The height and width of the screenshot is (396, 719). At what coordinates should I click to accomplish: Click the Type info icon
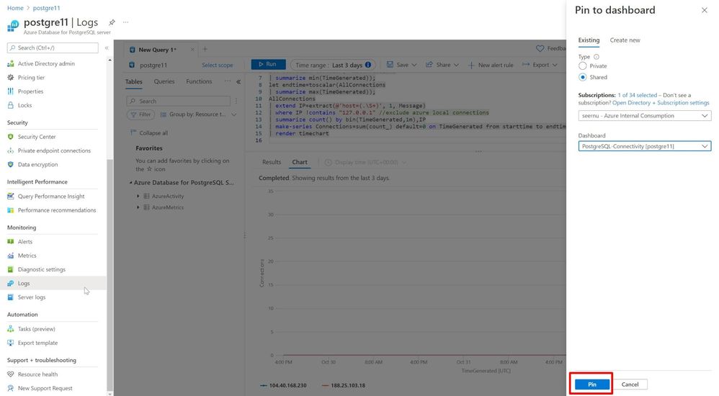[x=596, y=57]
